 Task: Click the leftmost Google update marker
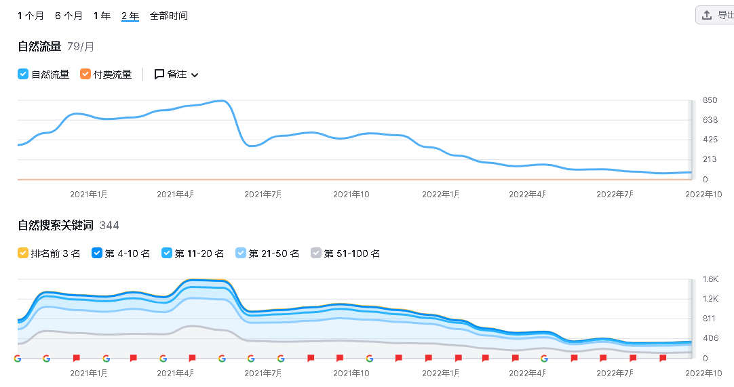pos(18,358)
